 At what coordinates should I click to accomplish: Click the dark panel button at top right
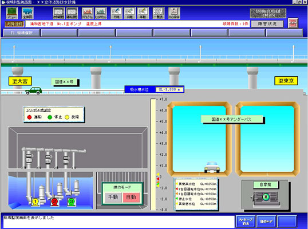268,13
